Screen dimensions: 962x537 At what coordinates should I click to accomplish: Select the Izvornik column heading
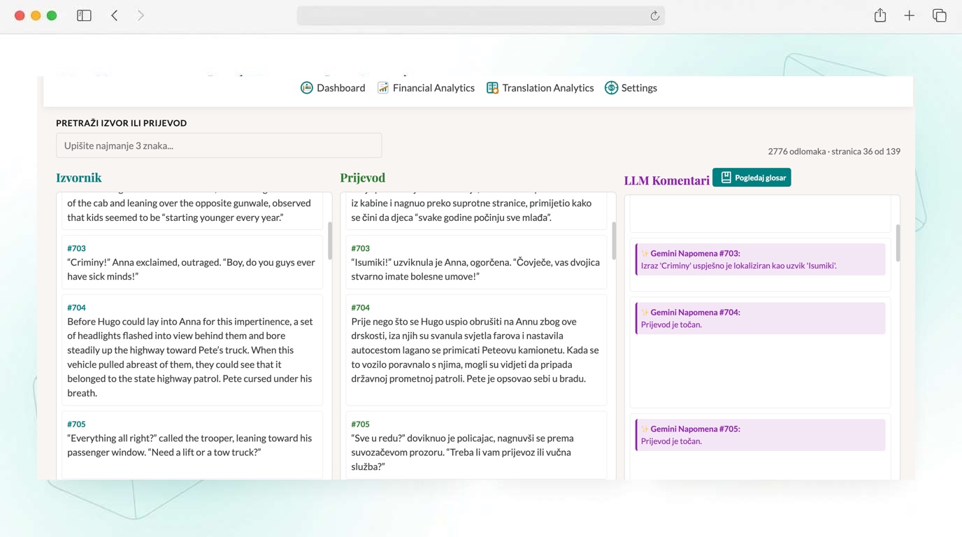pyautogui.click(x=79, y=178)
